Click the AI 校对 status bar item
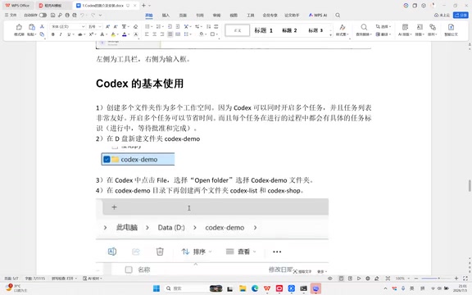472x295 pixels. point(93,279)
